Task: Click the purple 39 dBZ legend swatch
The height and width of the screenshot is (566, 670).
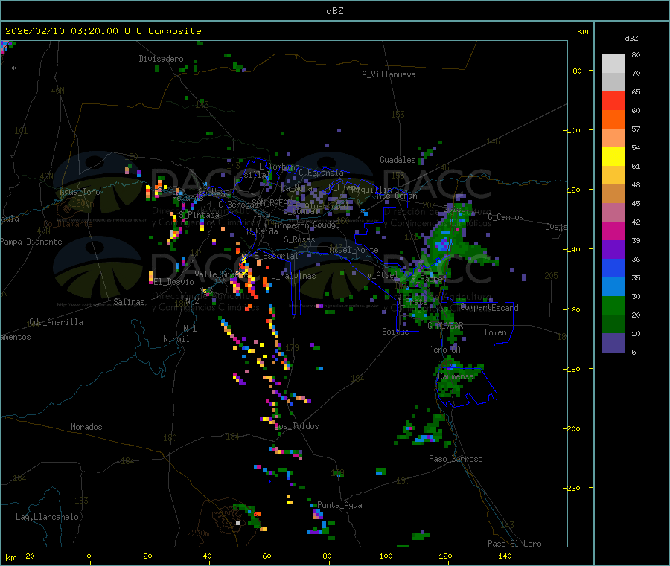Action: click(613, 250)
